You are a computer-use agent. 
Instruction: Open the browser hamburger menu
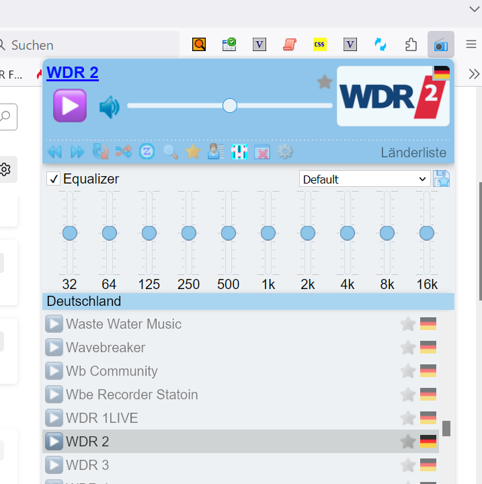pyautogui.click(x=469, y=44)
